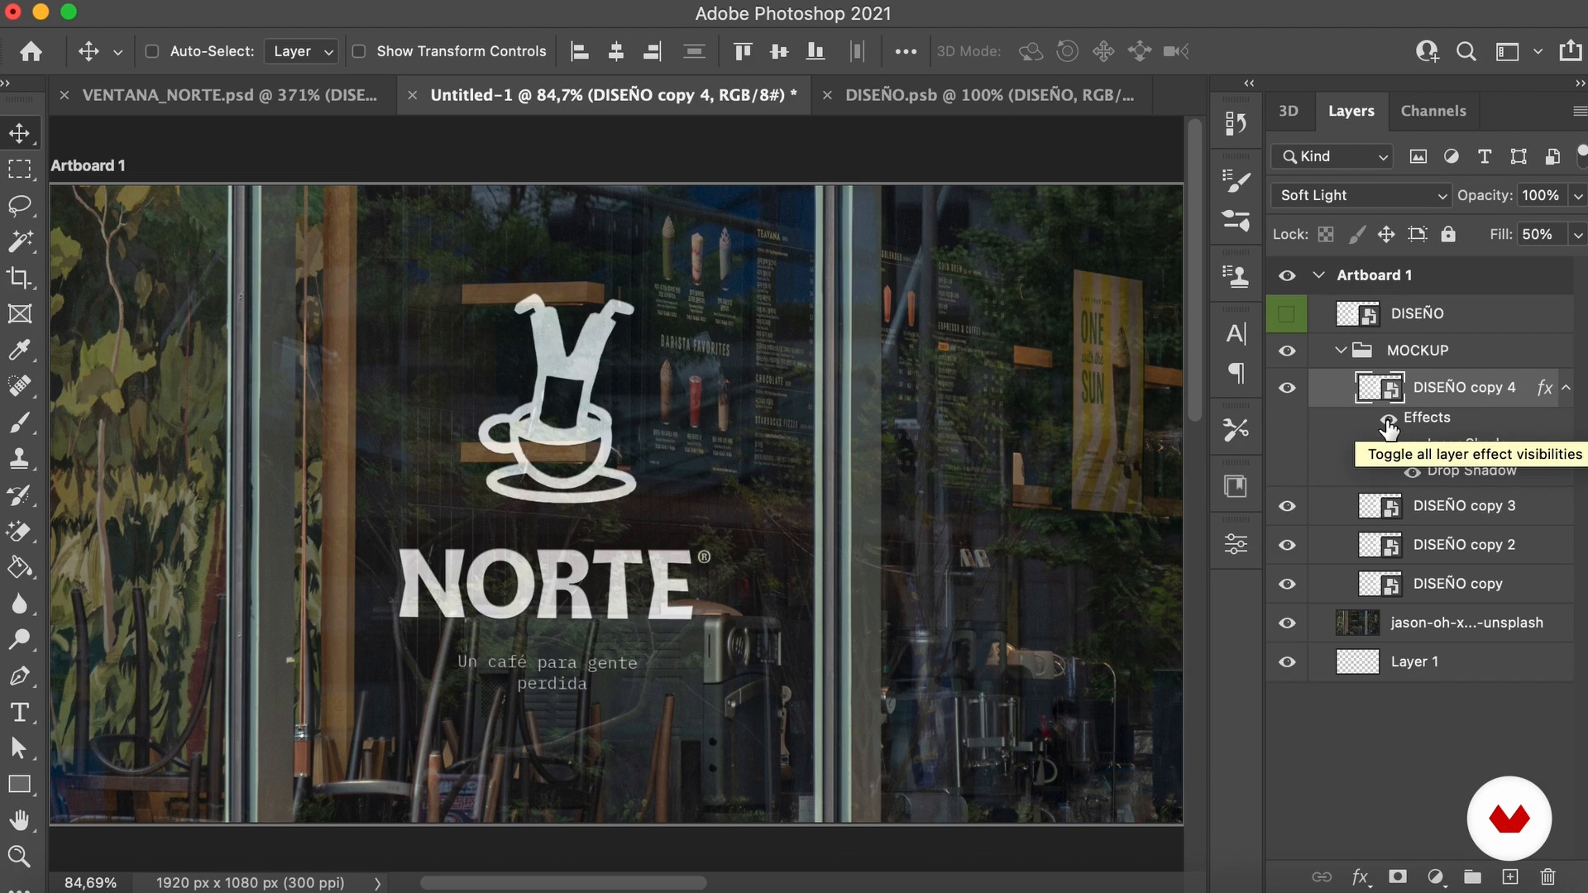The height and width of the screenshot is (893, 1588).
Task: Hide the jason-oh unsplash layer
Action: pos(1287,623)
